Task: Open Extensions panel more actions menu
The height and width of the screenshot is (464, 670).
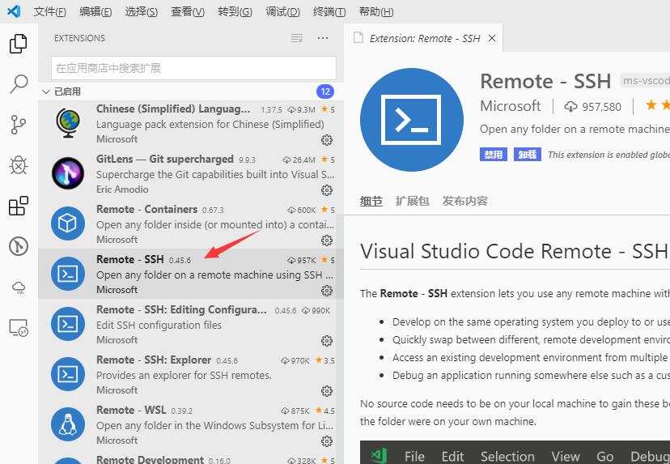Action: coord(323,38)
